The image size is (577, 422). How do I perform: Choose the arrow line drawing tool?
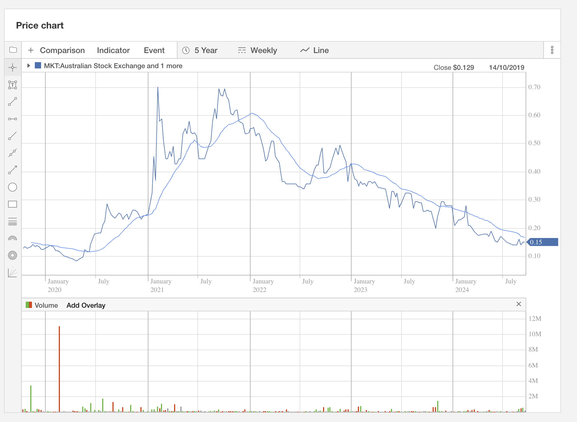(x=13, y=170)
